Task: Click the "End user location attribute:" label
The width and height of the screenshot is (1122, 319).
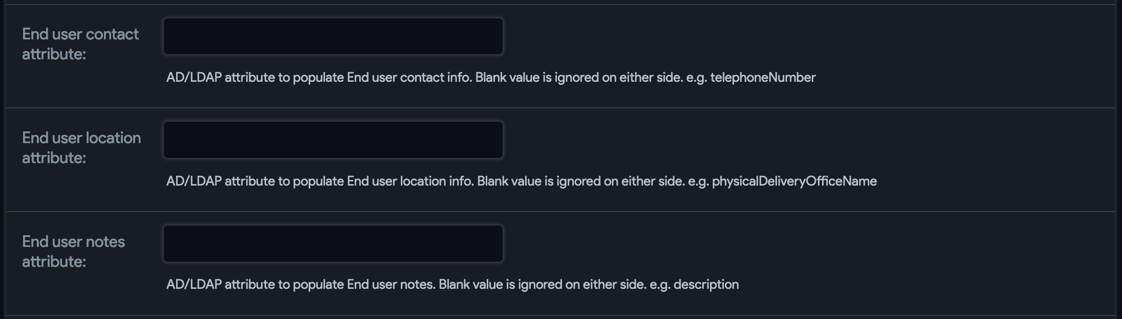Action: click(x=81, y=148)
